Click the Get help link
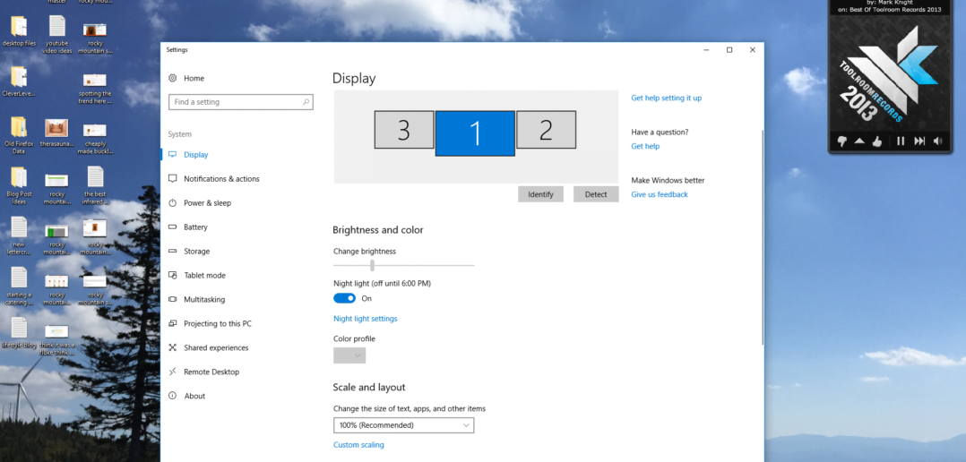The height and width of the screenshot is (462, 966). click(x=645, y=147)
